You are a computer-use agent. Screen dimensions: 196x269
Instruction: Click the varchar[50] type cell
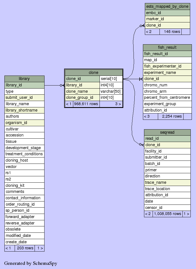[x=111, y=91]
